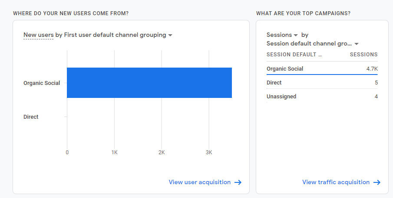The image size is (393, 198).
Task: Click the SESSIONS column header
Action: (363, 55)
